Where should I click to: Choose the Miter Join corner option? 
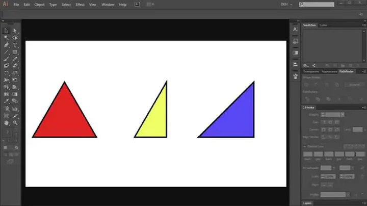[324, 130]
